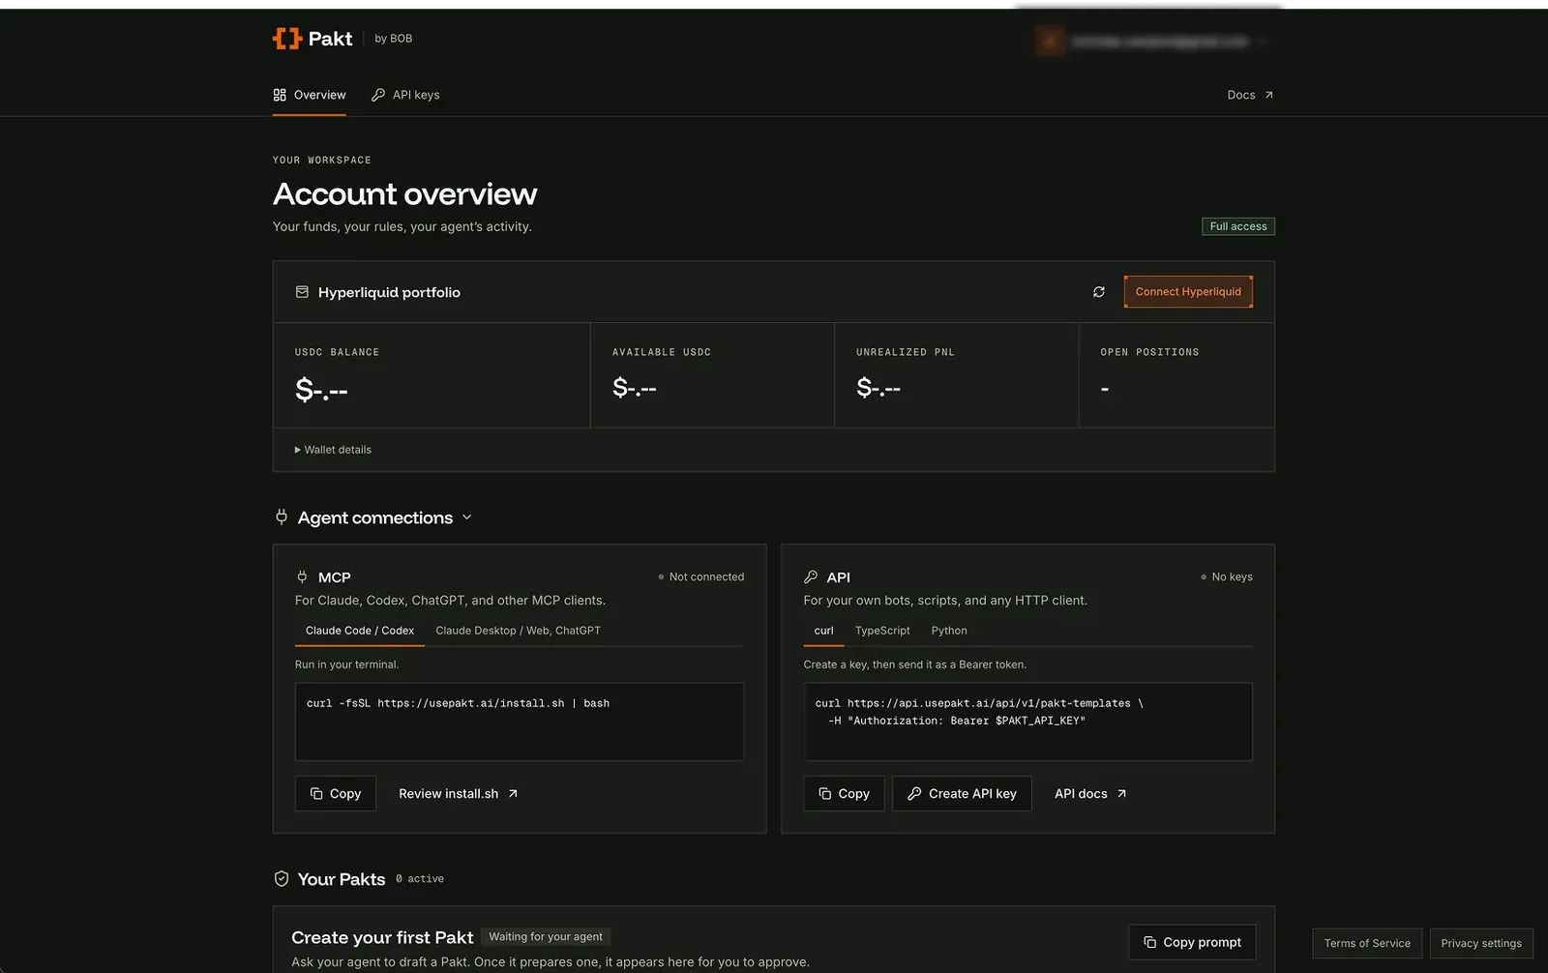
Task: Click the AVAILABLE USDC label
Action: click(x=662, y=352)
